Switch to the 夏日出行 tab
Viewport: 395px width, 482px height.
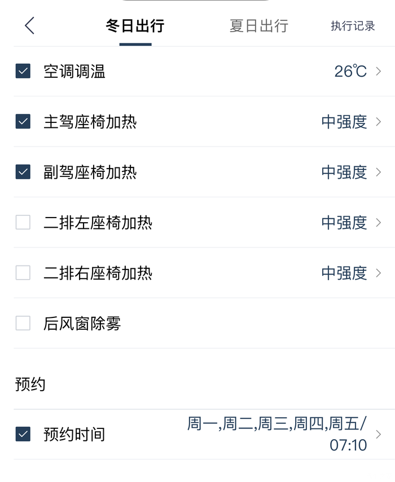tap(258, 26)
